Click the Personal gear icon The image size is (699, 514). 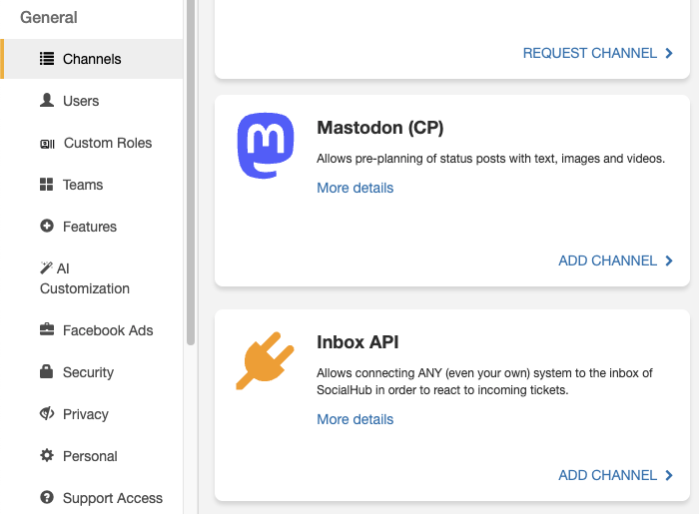click(x=47, y=455)
